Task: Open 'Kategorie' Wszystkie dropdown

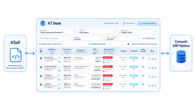Action: (x=88, y=38)
